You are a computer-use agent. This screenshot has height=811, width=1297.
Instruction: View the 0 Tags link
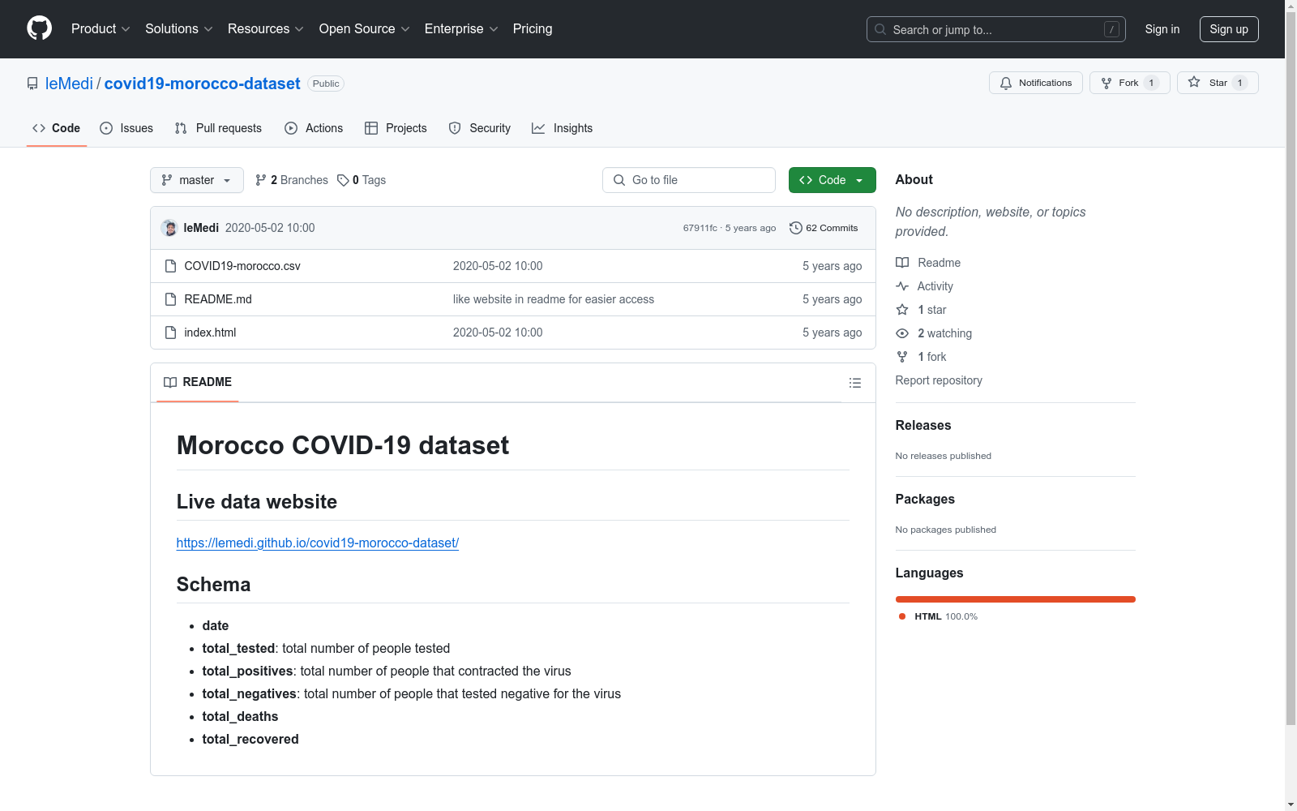click(x=362, y=180)
